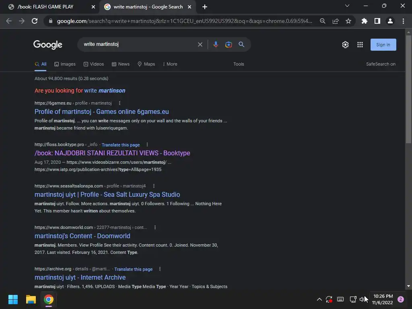The image size is (412, 309).
Task: Open File Explorer from taskbar
Action: pos(31,299)
